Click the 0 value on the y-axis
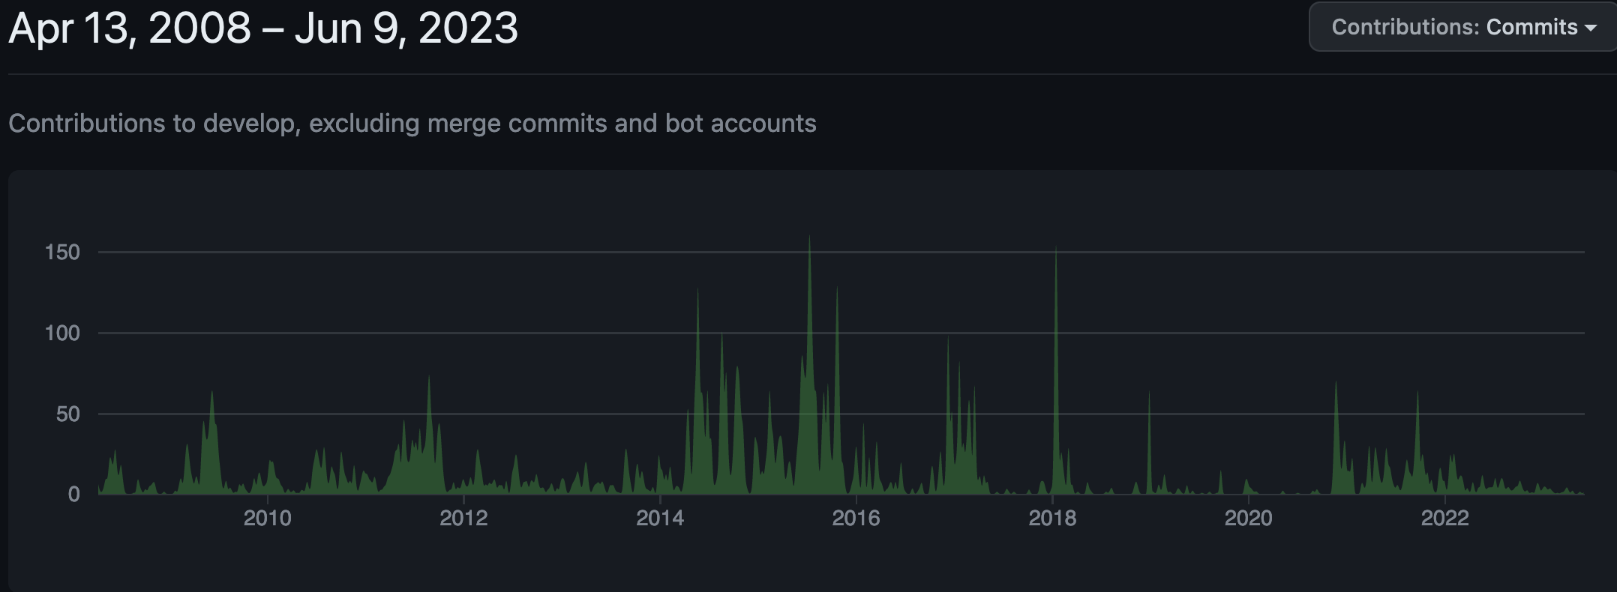The image size is (1617, 592). (x=73, y=494)
